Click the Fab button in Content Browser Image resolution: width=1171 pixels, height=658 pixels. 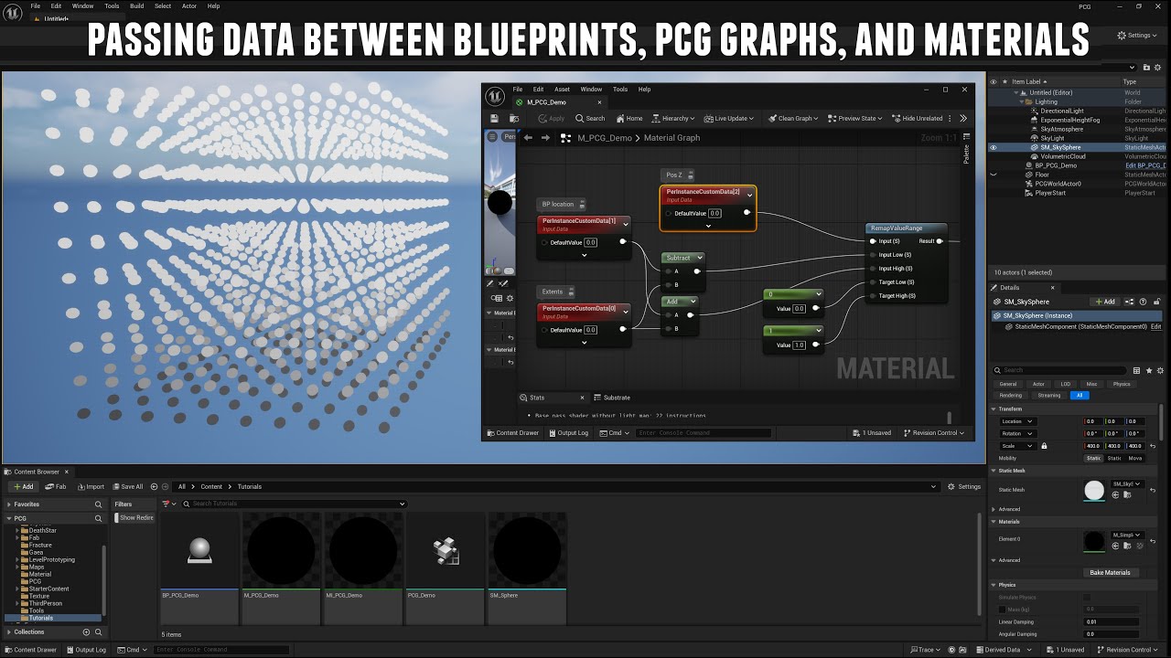56,486
